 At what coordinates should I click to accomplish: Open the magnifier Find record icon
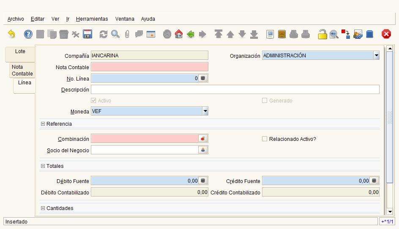click(115, 34)
